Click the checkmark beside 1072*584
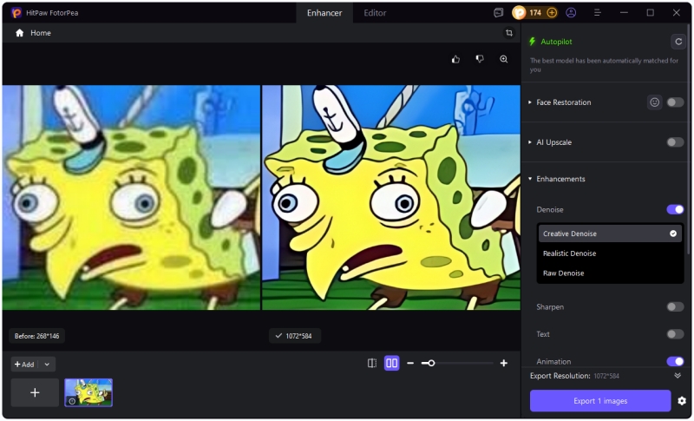The width and height of the screenshot is (694, 421). [278, 336]
